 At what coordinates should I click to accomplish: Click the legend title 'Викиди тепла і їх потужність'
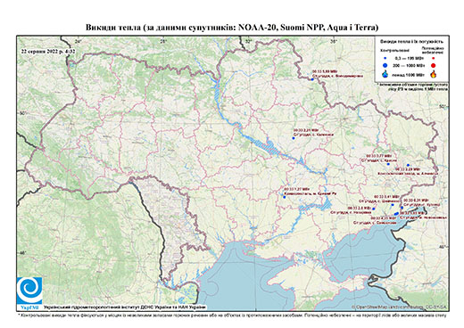click(x=411, y=42)
